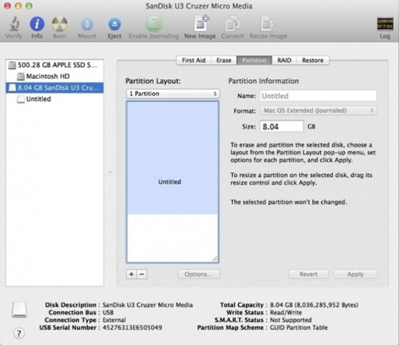This screenshot has width=399, height=345.
Task: Click the partition resize handle
Action: click(x=215, y=259)
